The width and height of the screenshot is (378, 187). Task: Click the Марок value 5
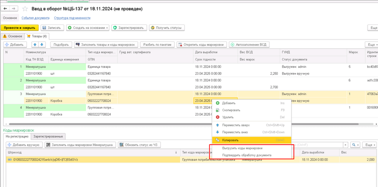350,67
